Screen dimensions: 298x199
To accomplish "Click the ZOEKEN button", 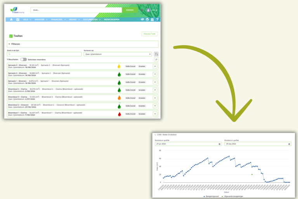I will 130,10.
